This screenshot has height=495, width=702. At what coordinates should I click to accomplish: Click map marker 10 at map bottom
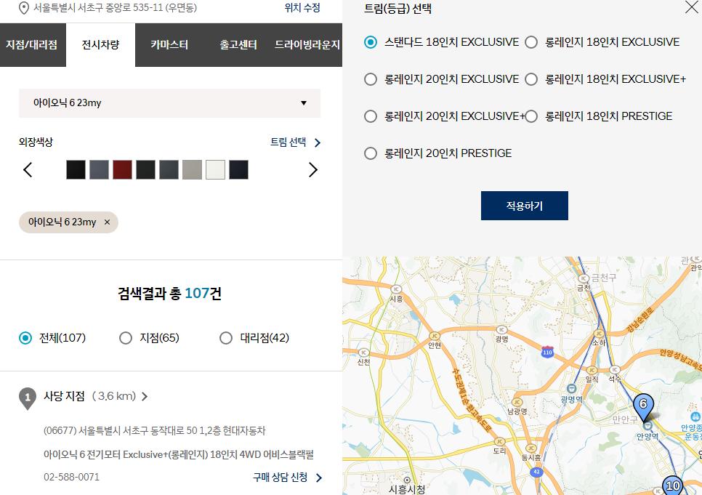[x=671, y=485]
